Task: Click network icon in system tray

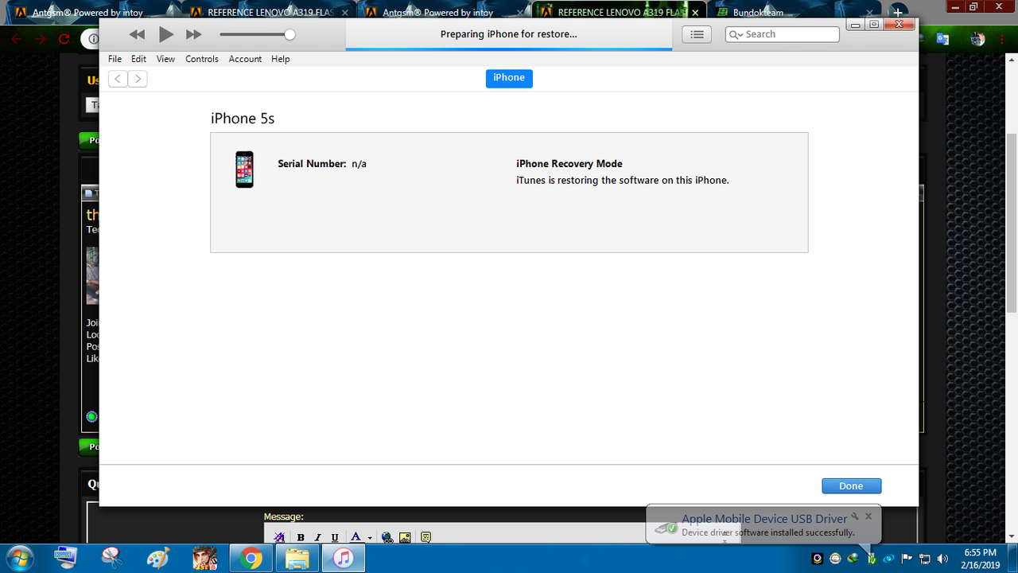Action: tap(925, 558)
